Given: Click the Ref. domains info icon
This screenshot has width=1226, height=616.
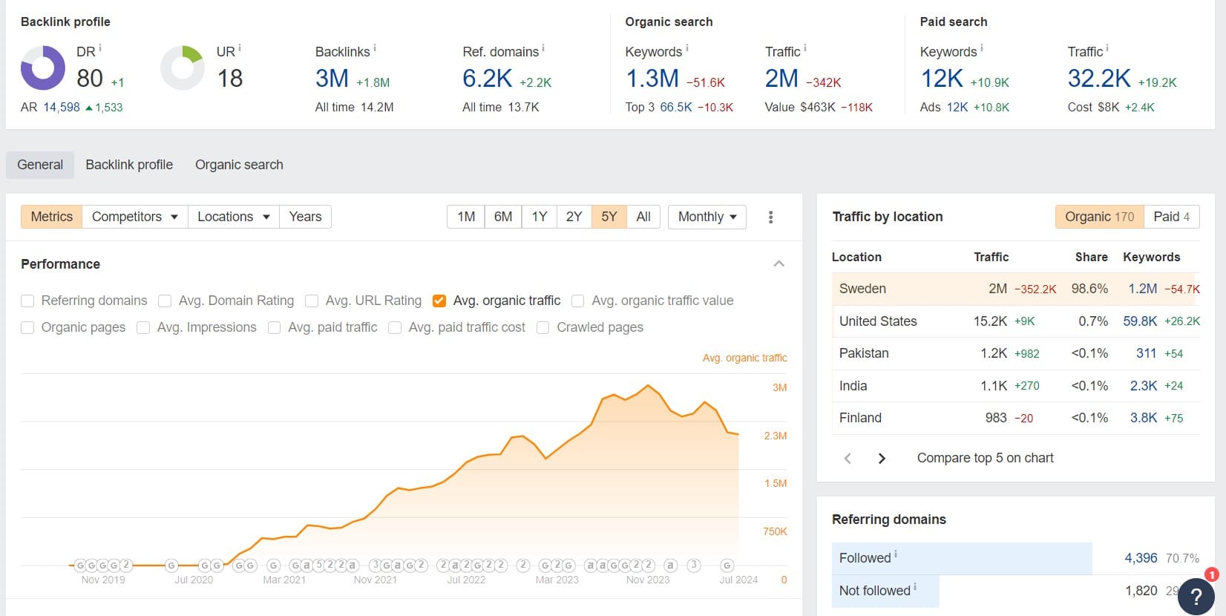Looking at the screenshot, I should [x=543, y=48].
